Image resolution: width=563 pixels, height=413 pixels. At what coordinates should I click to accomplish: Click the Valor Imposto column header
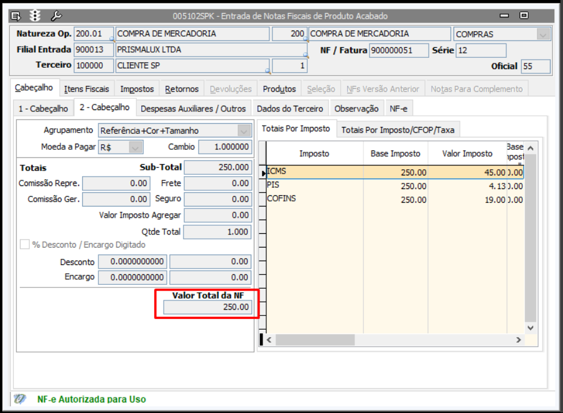coord(467,154)
